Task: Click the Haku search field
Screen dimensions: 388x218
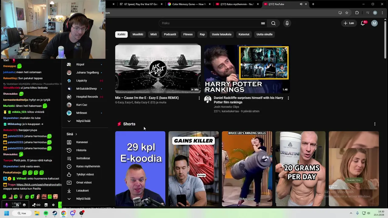Action: tap(212, 23)
